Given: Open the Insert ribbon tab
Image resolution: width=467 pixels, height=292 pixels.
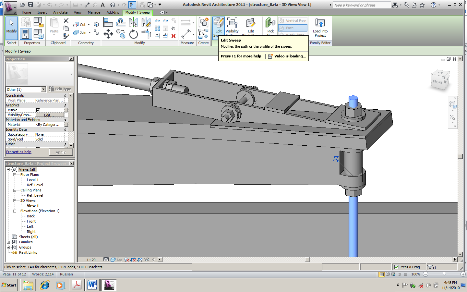Looking at the screenshot, I should [42, 12].
